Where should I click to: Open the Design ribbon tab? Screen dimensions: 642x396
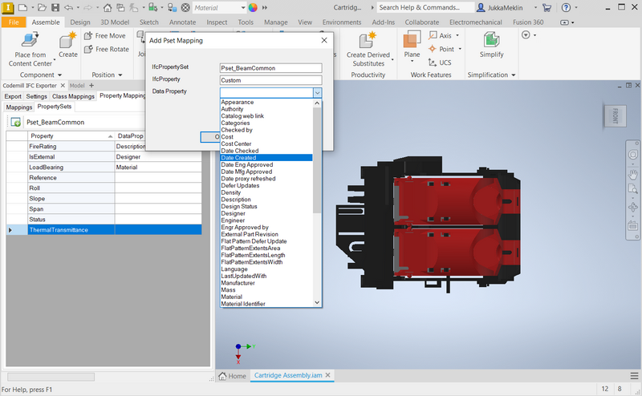coord(79,22)
